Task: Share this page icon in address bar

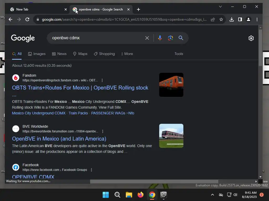Action: [213, 19]
